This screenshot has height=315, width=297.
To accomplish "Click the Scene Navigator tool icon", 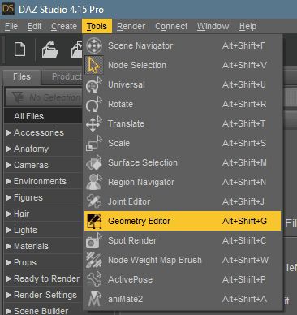I will coord(94,45).
